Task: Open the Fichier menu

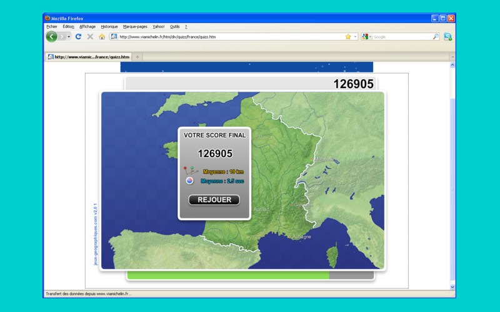Action: click(x=51, y=27)
